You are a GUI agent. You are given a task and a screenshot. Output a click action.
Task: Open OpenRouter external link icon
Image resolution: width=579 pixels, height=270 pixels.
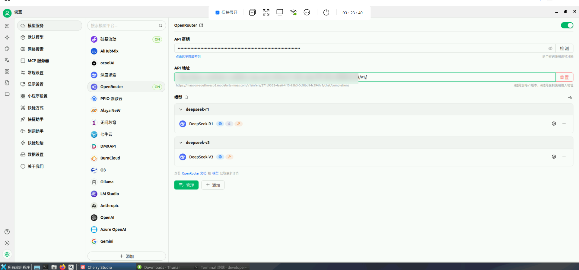(201, 25)
